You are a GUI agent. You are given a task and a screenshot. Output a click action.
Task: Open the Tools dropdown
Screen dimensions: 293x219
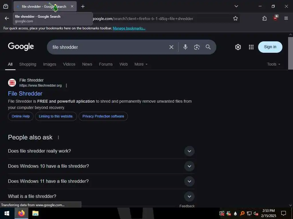[x=274, y=64]
